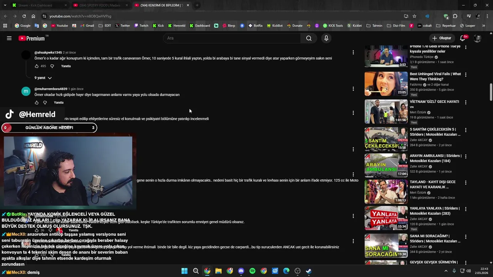Dislike the comment by @muharrembora4839
The image size is (493, 277).
[x=45, y=103]
